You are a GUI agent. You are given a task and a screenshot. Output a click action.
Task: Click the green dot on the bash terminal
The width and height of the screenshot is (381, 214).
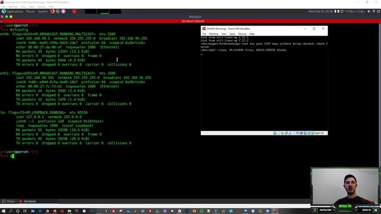[x=7, y=17]
